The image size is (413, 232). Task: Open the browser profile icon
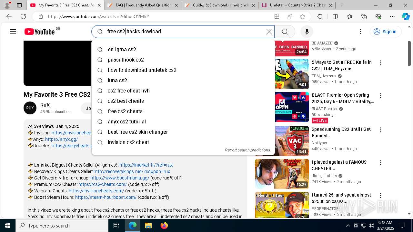tap(7, 5)
